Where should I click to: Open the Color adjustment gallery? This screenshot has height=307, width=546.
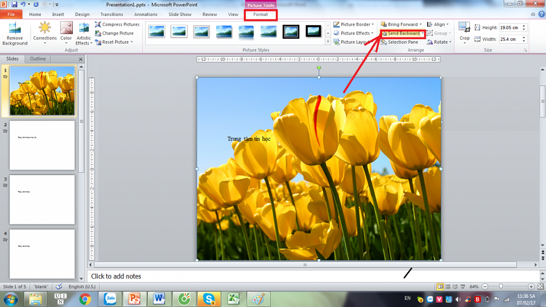(66, 34)
